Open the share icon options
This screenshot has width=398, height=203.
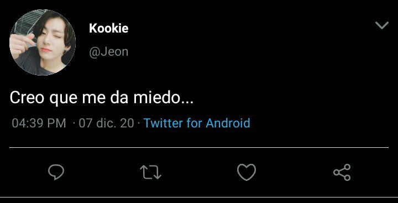coord(342,172)
